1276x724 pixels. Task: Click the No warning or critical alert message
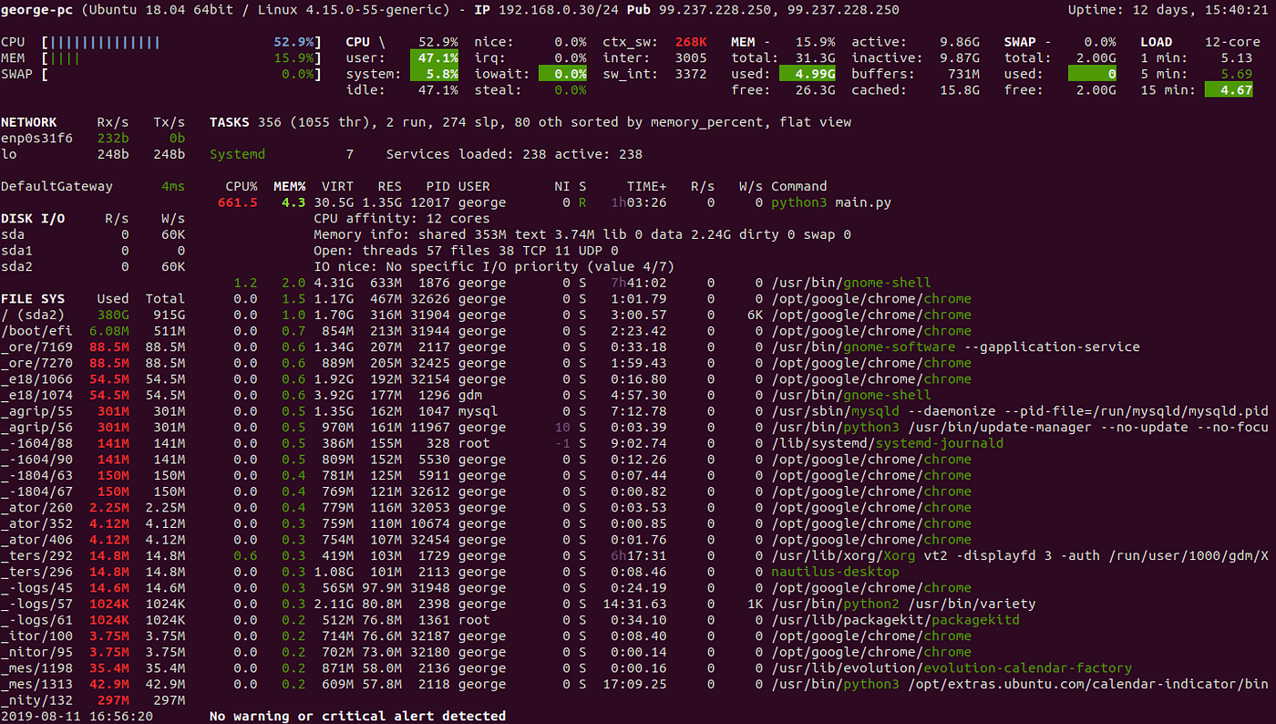pos(357,717)
